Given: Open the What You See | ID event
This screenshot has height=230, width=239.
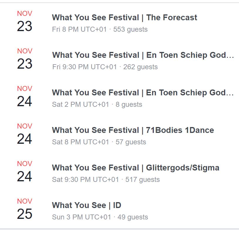Looking at the screenshot, I should (86, 205).
